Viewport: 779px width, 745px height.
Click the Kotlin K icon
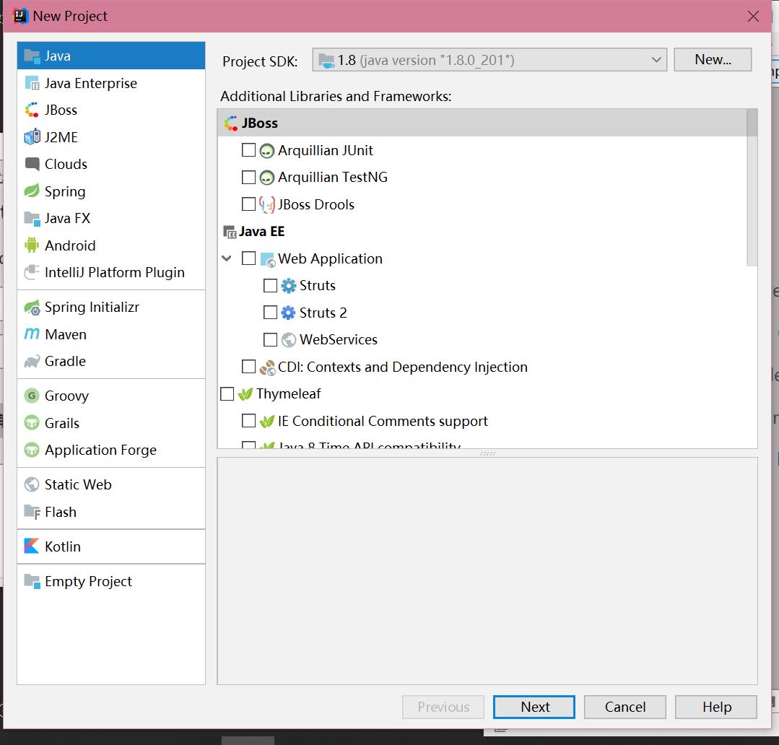pyautogui.click(x=32, y=546)
